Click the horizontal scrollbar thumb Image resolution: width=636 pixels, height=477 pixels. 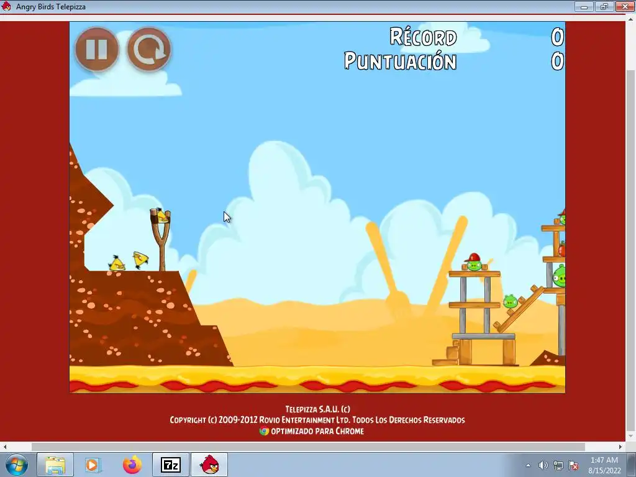308,447
